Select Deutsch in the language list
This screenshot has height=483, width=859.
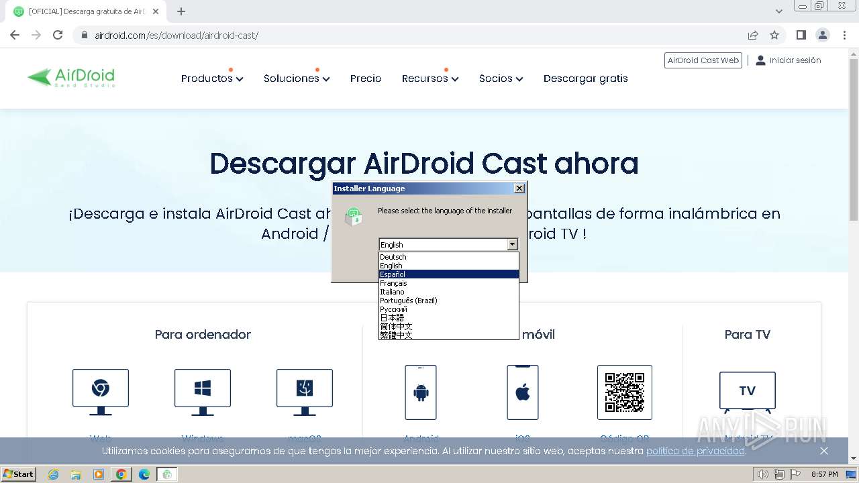[x=449, y=257]
